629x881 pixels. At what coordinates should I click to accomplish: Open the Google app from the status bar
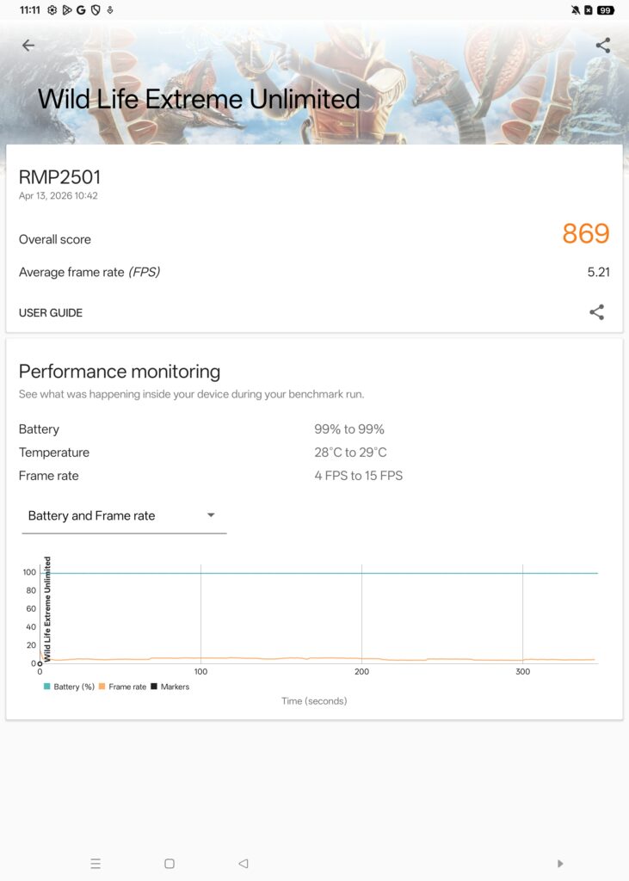pyautogui.click(x=82, y=10)
